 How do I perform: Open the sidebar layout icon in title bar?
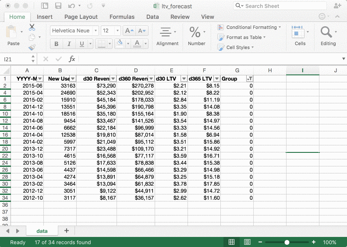pos(45,6)
